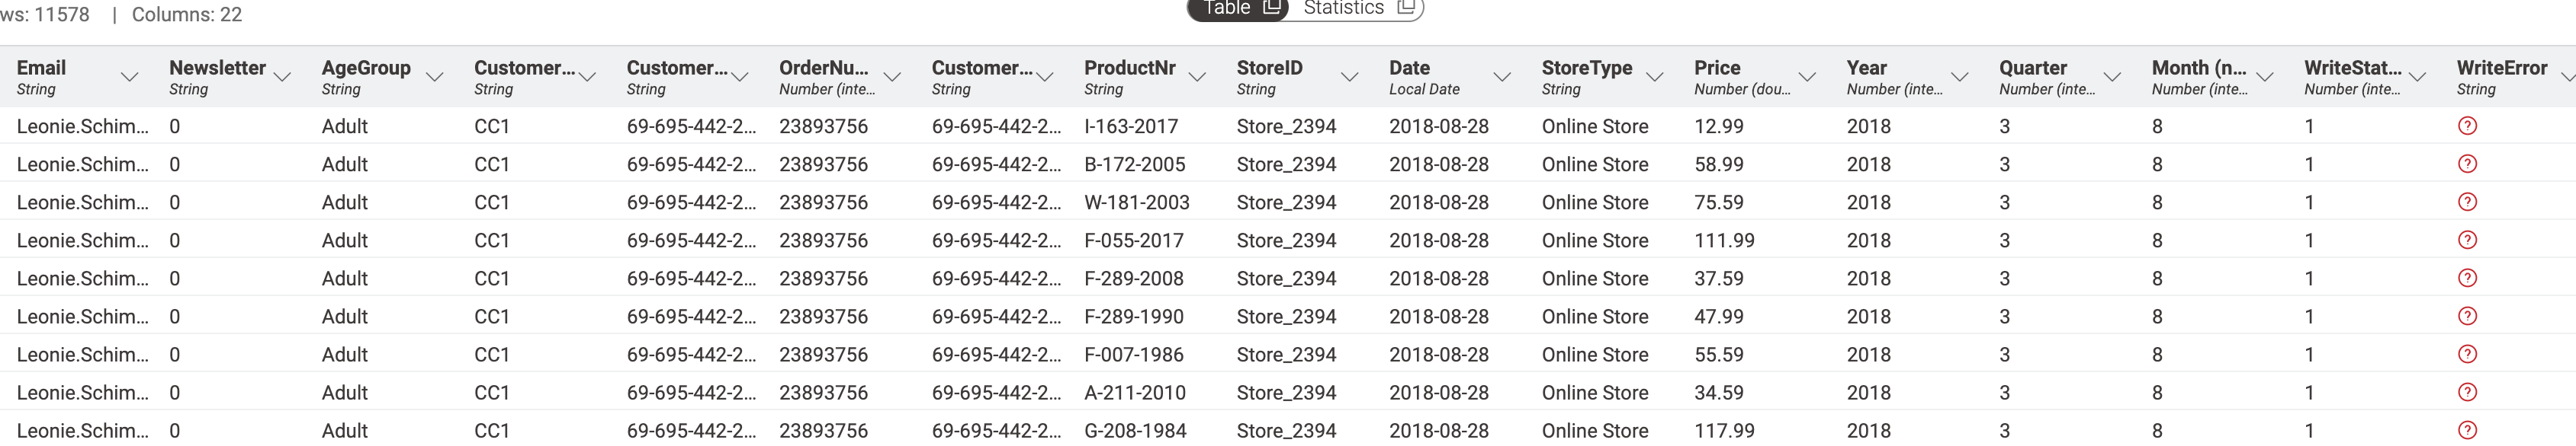
Task: Open Table view in a new window icon
Action: (x=1272, y=8)
